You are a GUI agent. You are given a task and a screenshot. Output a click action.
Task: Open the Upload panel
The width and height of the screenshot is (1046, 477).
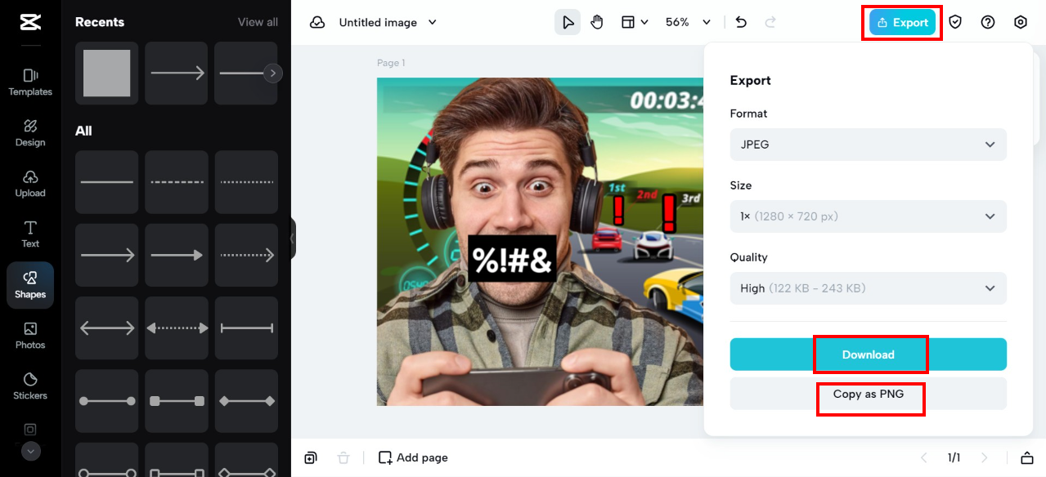[30, 184]
